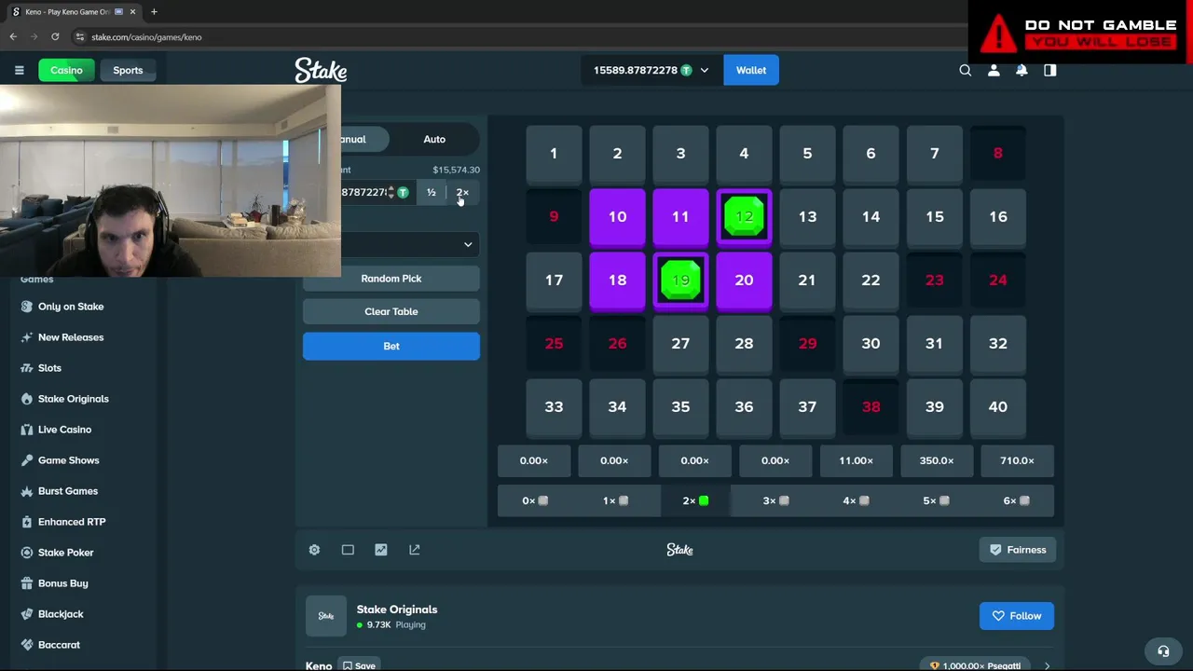Image resolution: width=1193 pixels, height=671 pixels.
Task: Deselect keno number 20
Action: (x=744, y=280)
